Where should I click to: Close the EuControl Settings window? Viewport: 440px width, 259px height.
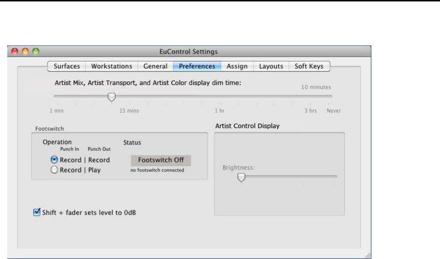[x=14, y=51]
